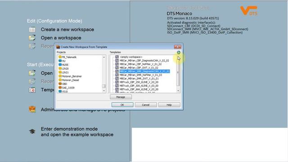The height and width of the screenshot is (162, 288).
Task: Click the MBCar_MBVan_CBF_SWT_V_01_02 template icon
Action: click(x=117, y=67)
